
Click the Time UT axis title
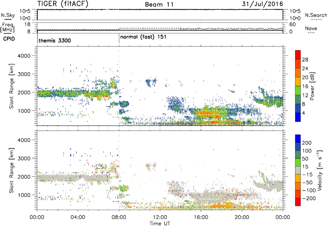click(160, 224)
